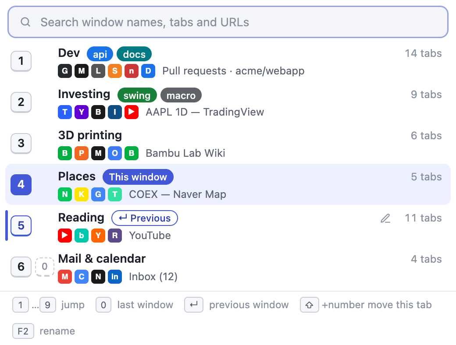Click the magnifier search icon
456x345 pixels.
(25, 22)
